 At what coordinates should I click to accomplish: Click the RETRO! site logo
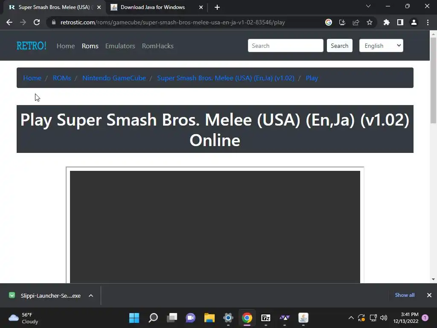[x=32, y=46]
